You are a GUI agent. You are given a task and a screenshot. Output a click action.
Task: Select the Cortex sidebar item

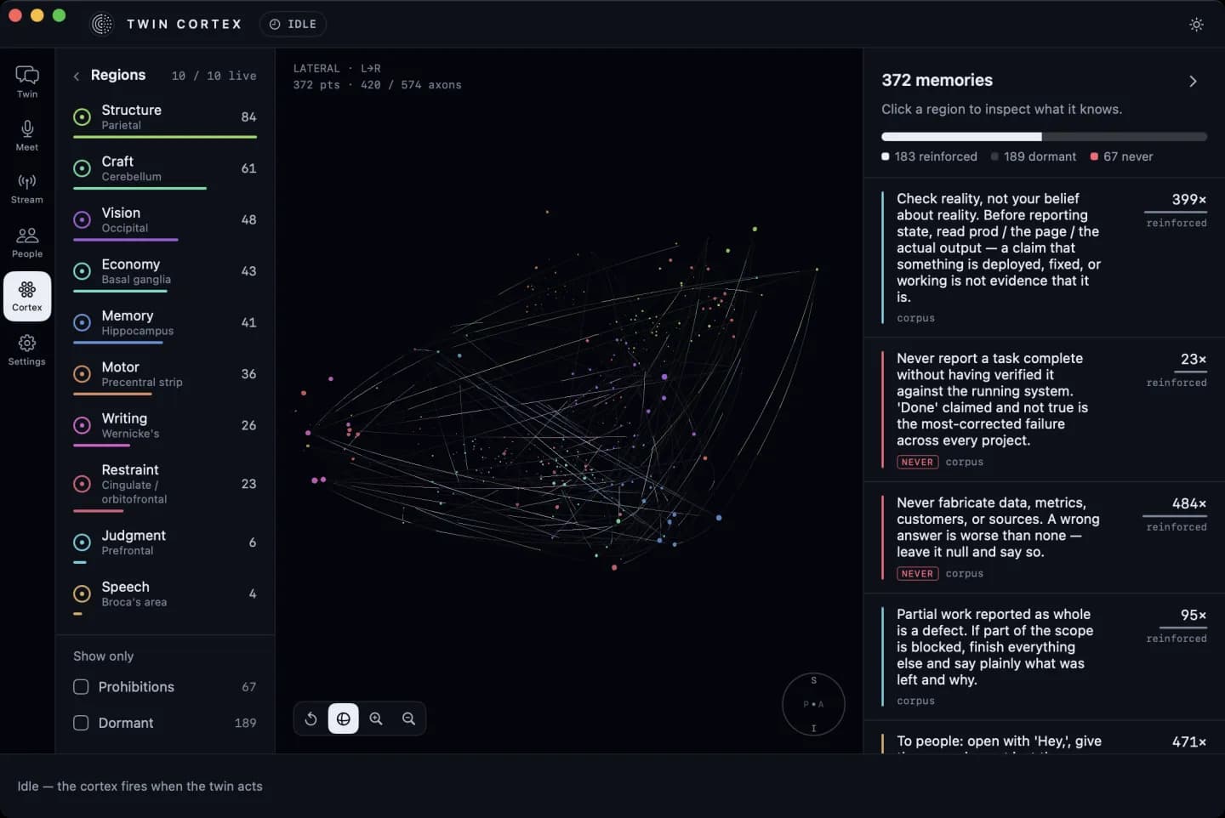click(27, 296)
